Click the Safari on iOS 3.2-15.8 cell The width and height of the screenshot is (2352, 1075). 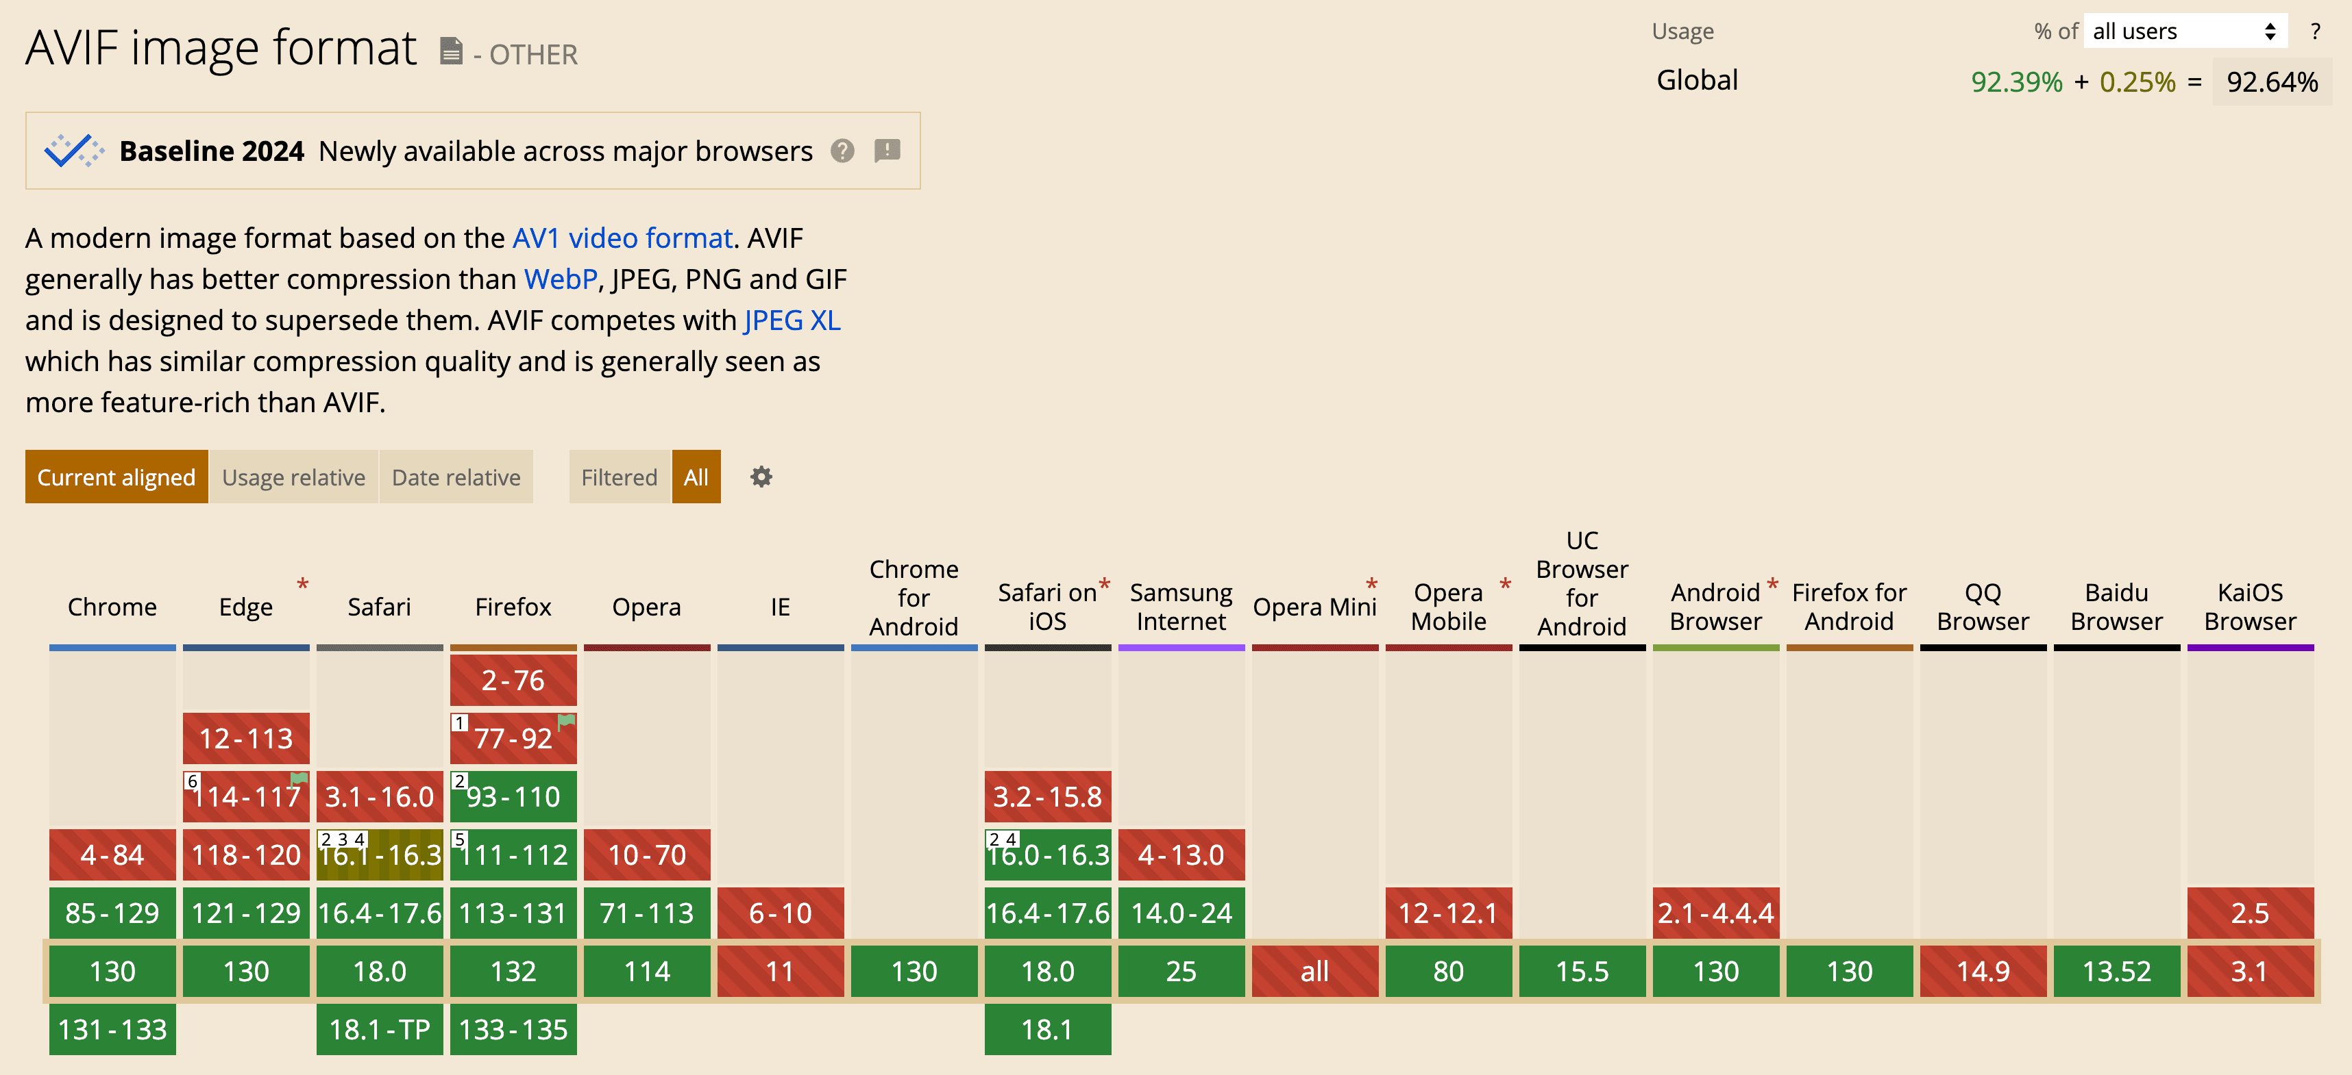coord(1047,797)
